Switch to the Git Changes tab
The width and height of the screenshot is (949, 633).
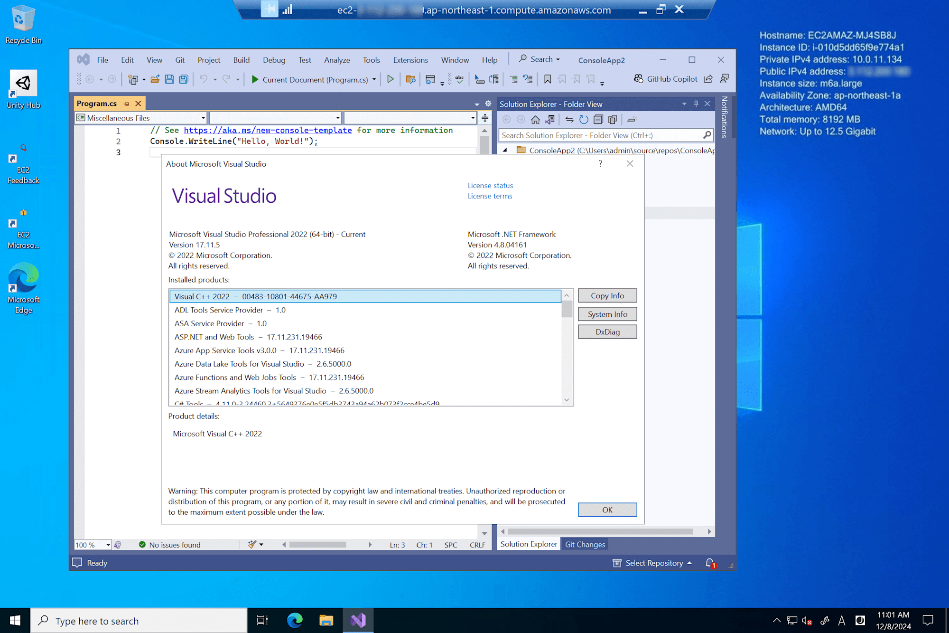(585, 544)
